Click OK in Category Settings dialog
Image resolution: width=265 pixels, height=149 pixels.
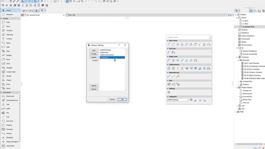tap(123, 99)
